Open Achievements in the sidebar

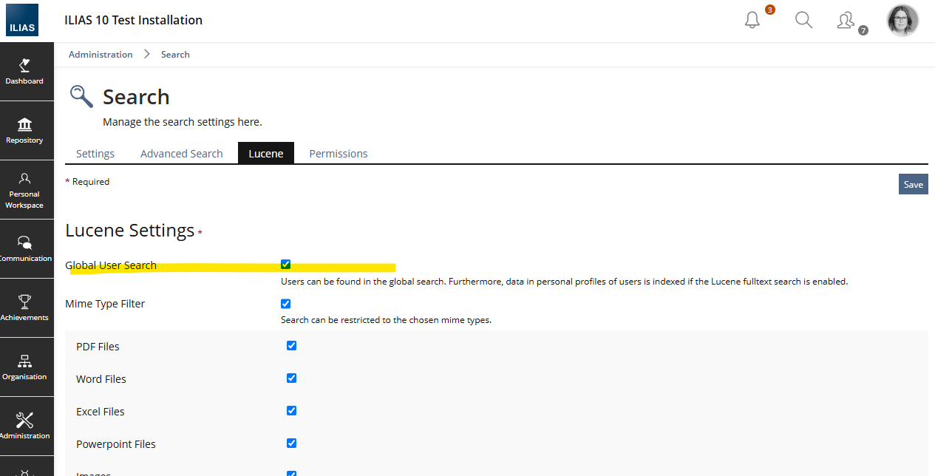(x=26, y=308)
